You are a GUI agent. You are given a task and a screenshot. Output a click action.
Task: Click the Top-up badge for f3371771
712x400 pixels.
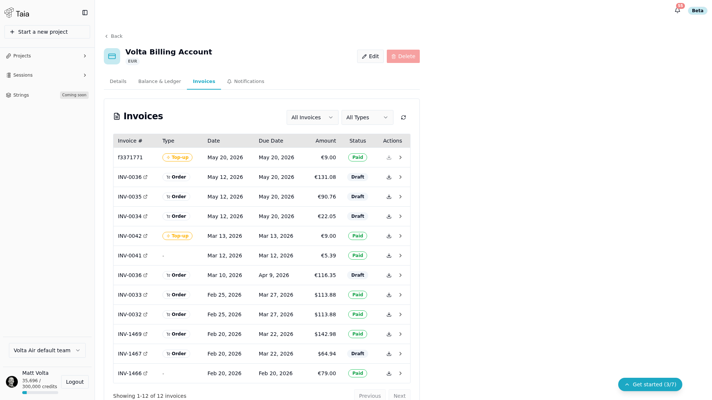point(177,157)
